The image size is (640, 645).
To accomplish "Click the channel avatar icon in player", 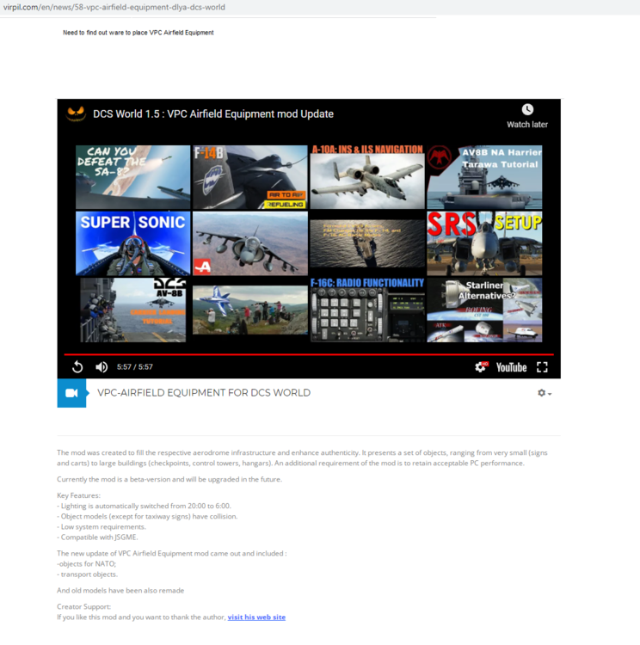I will tap(77, 114).
